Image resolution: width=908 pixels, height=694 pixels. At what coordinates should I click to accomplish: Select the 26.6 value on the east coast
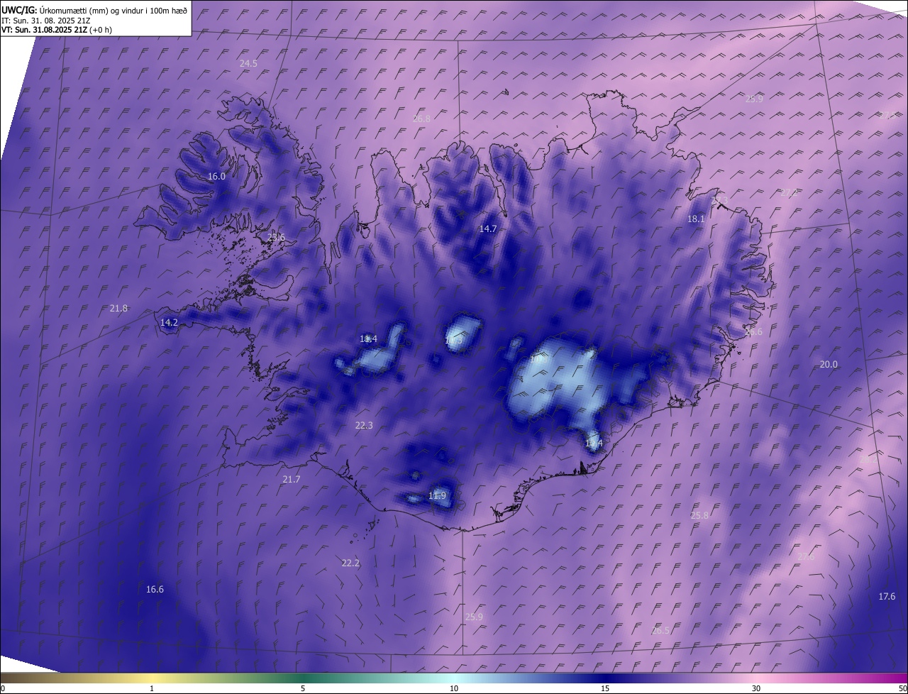(x=753, y=331)
